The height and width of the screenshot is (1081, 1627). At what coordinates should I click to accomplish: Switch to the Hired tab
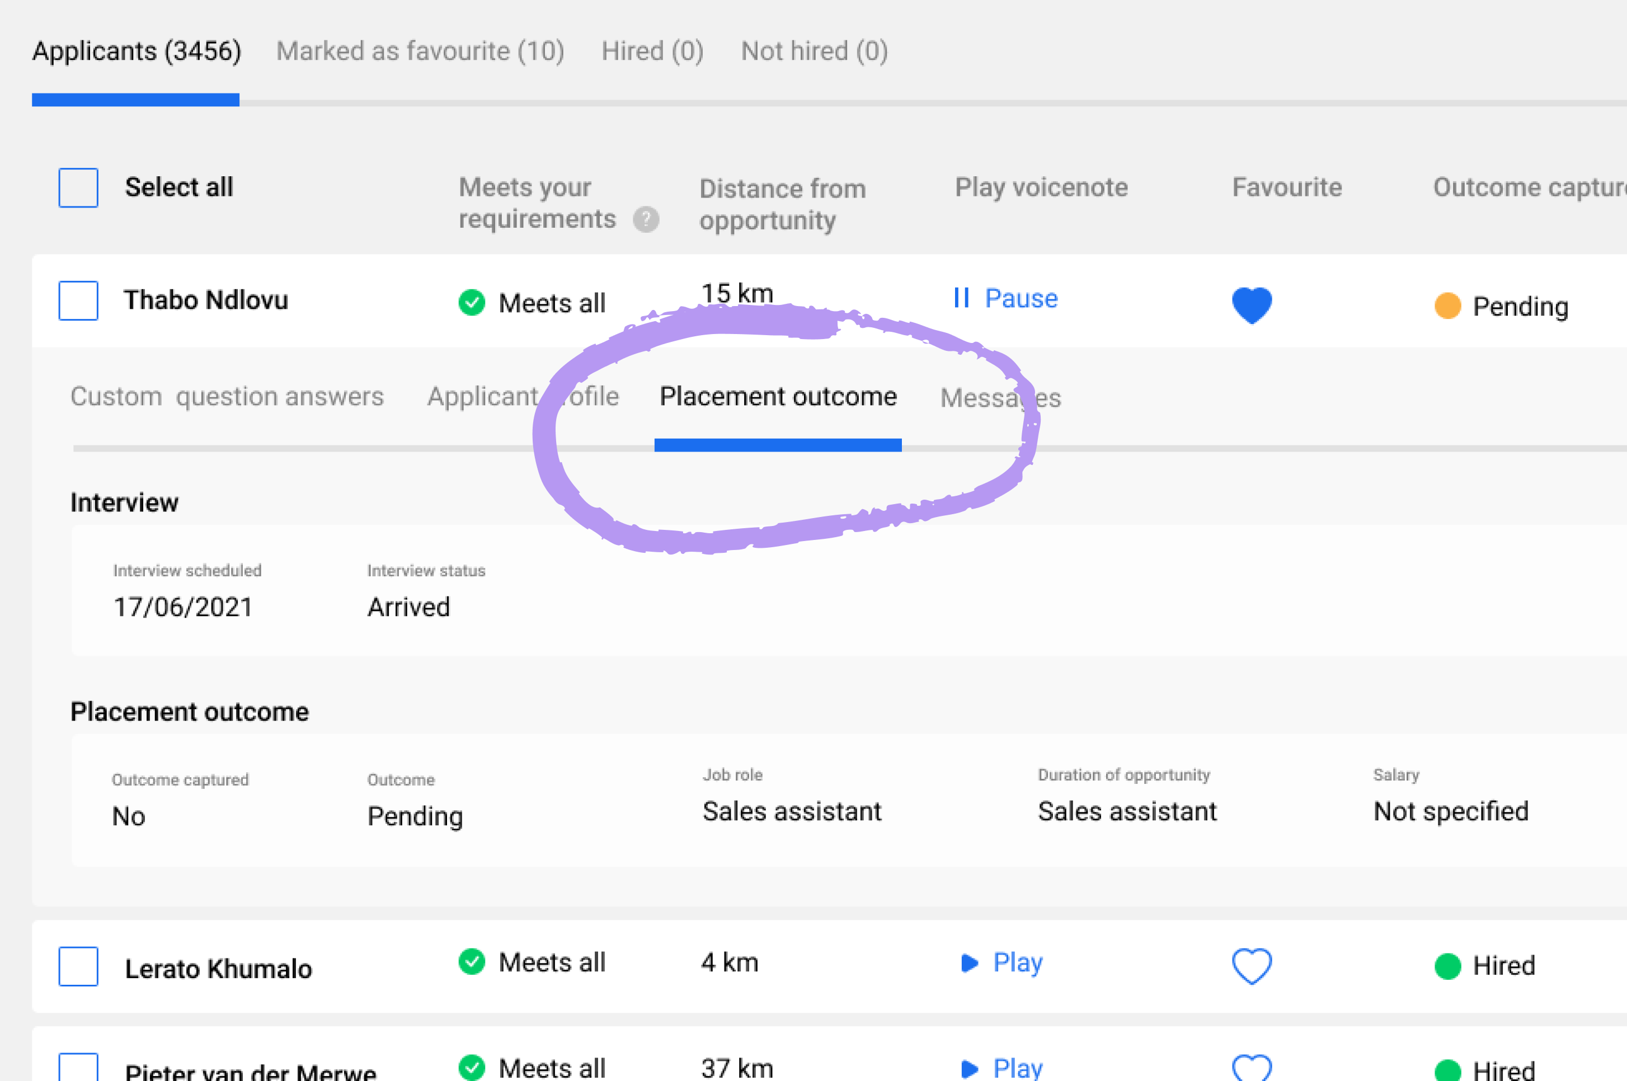pyautogui.click(x=652, y=51)
